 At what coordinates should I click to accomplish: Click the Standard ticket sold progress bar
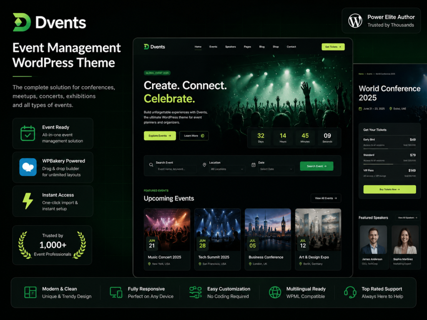[389, 164]
